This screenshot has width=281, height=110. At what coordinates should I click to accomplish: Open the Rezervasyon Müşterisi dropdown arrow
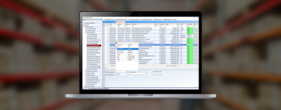(127, 71)
